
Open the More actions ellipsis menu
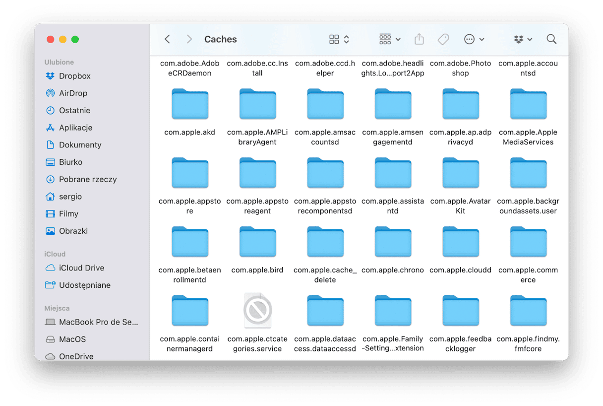pos(474,39)
